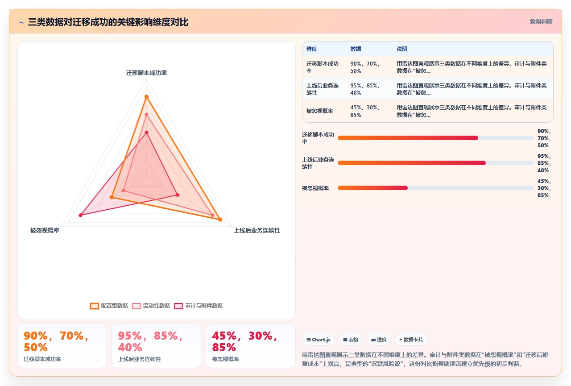Click the red data point on 被忽视概率 axis

[x=81, y=215]
